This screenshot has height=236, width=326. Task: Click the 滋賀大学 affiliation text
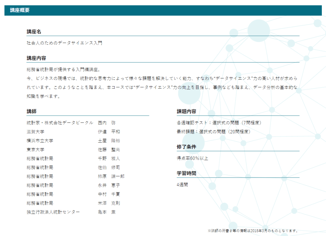point(35,132)
